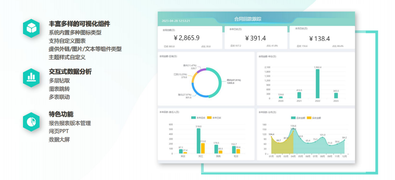Toggle the 实收金额 legend item
The width and height of the screenshot is (395, 180).
tap(314, 118)
